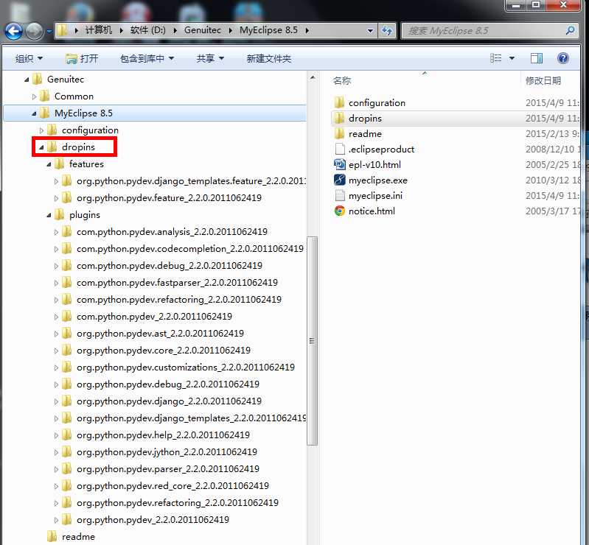The width and height of the screenshot is (589, 545).
Task: Refresh the folder using address bar refresh icon
Action: point(386,30)
